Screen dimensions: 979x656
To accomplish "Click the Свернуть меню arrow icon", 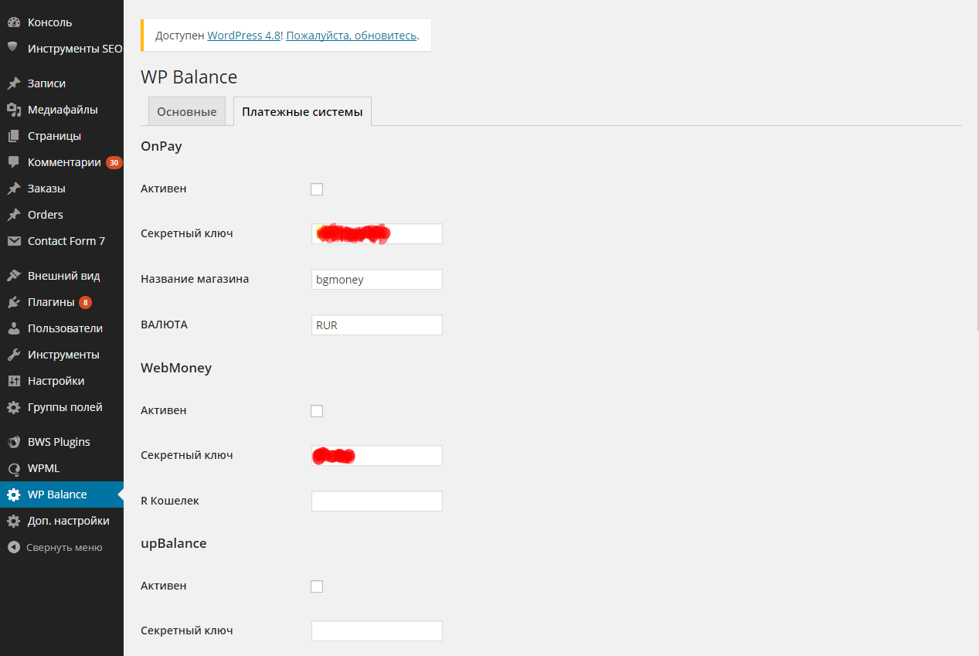I will pos(13,547).
